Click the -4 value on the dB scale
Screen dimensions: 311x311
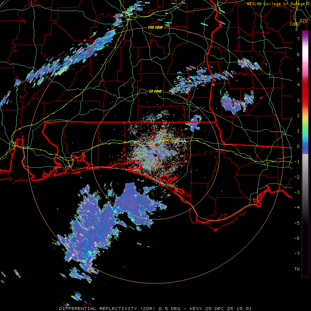click(297, 208)
